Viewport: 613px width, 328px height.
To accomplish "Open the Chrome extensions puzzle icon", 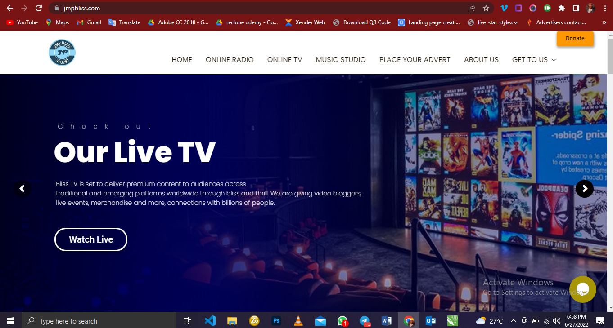I will (561, 8).
